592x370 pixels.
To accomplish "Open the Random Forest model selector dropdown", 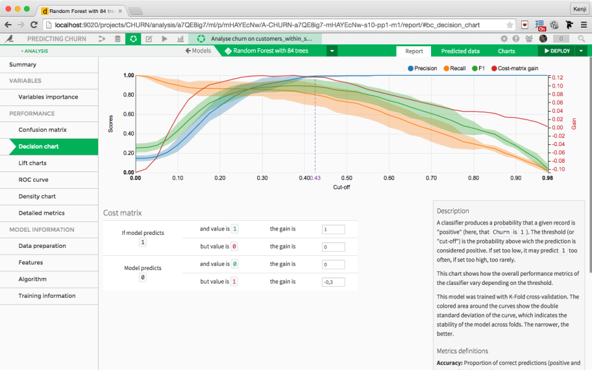I will [x=331, y=51].
